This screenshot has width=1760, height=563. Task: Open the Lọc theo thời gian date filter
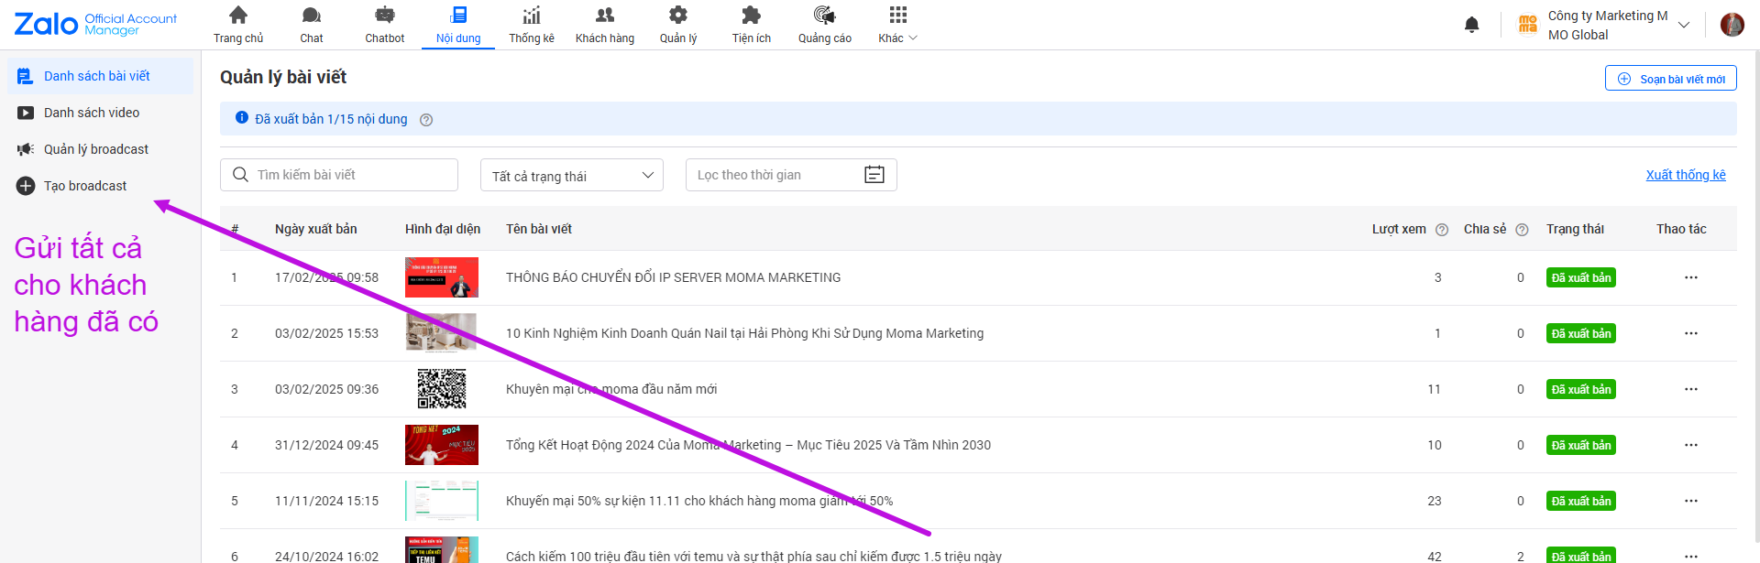click(791, 175)
